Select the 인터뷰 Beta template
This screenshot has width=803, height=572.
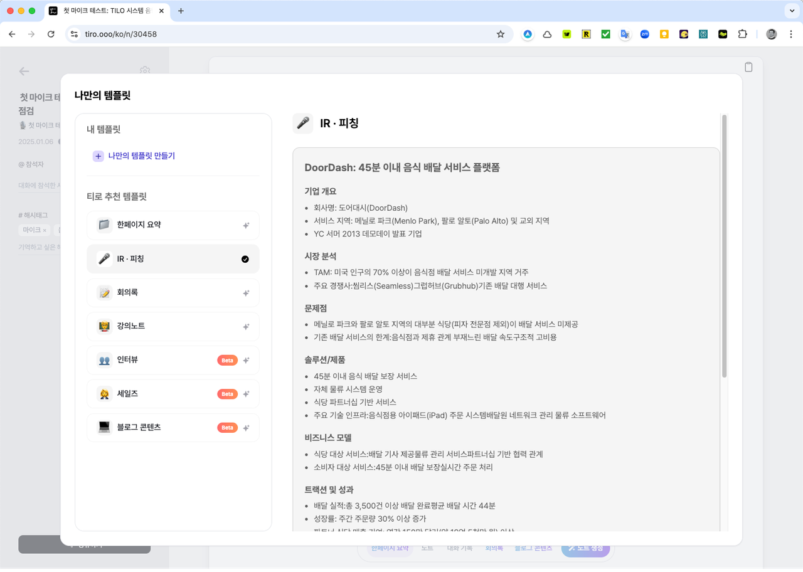point(173,360)
